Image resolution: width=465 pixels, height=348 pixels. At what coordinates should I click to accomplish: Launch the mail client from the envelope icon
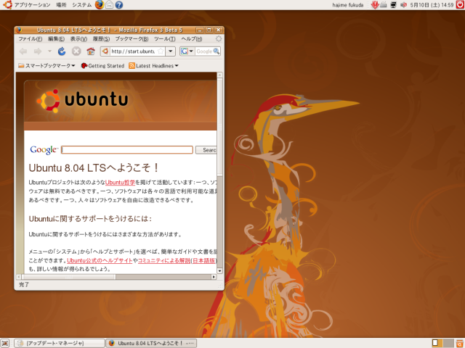110,5
